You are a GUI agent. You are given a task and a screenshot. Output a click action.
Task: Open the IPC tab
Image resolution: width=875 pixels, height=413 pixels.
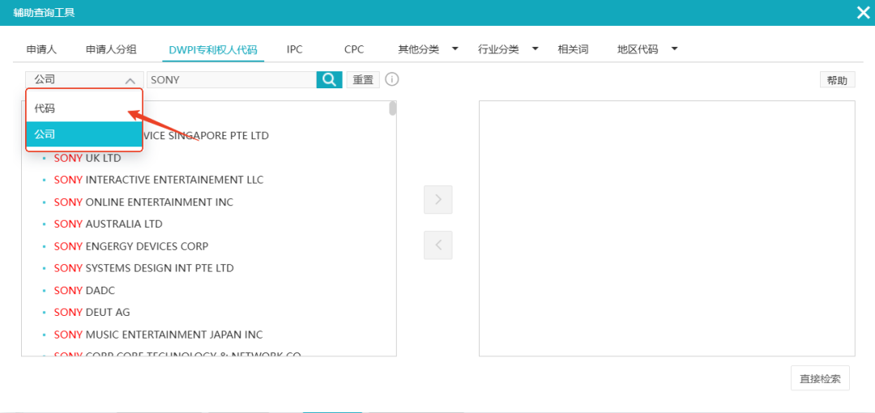tap(295, 49)
